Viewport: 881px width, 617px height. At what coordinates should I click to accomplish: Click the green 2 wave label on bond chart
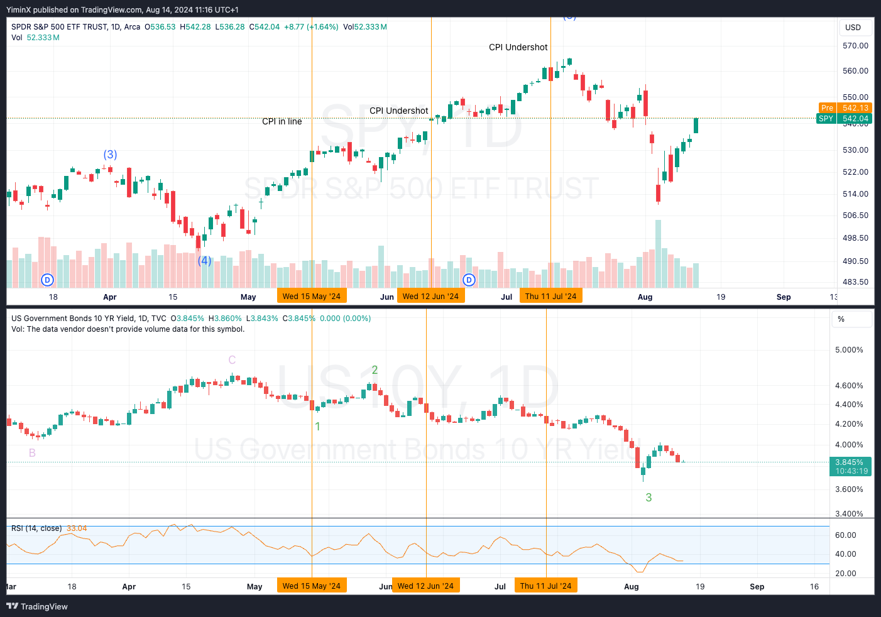point(375,370)
